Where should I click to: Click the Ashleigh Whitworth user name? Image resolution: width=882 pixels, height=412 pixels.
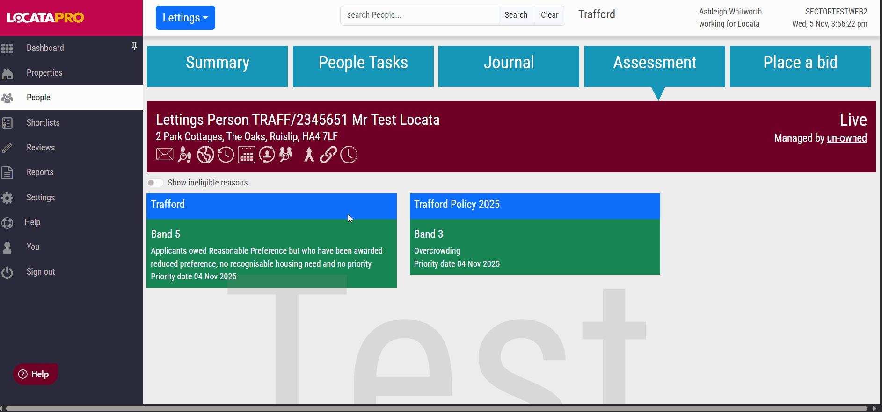(x=730, y=12)
